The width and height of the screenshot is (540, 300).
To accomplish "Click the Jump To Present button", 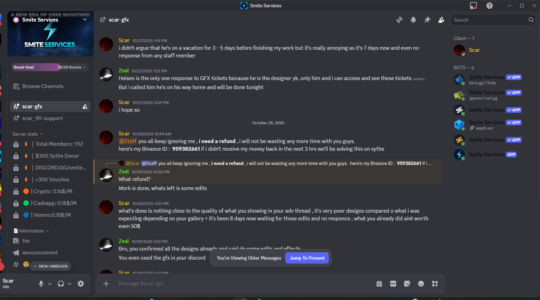I will 307,258.
